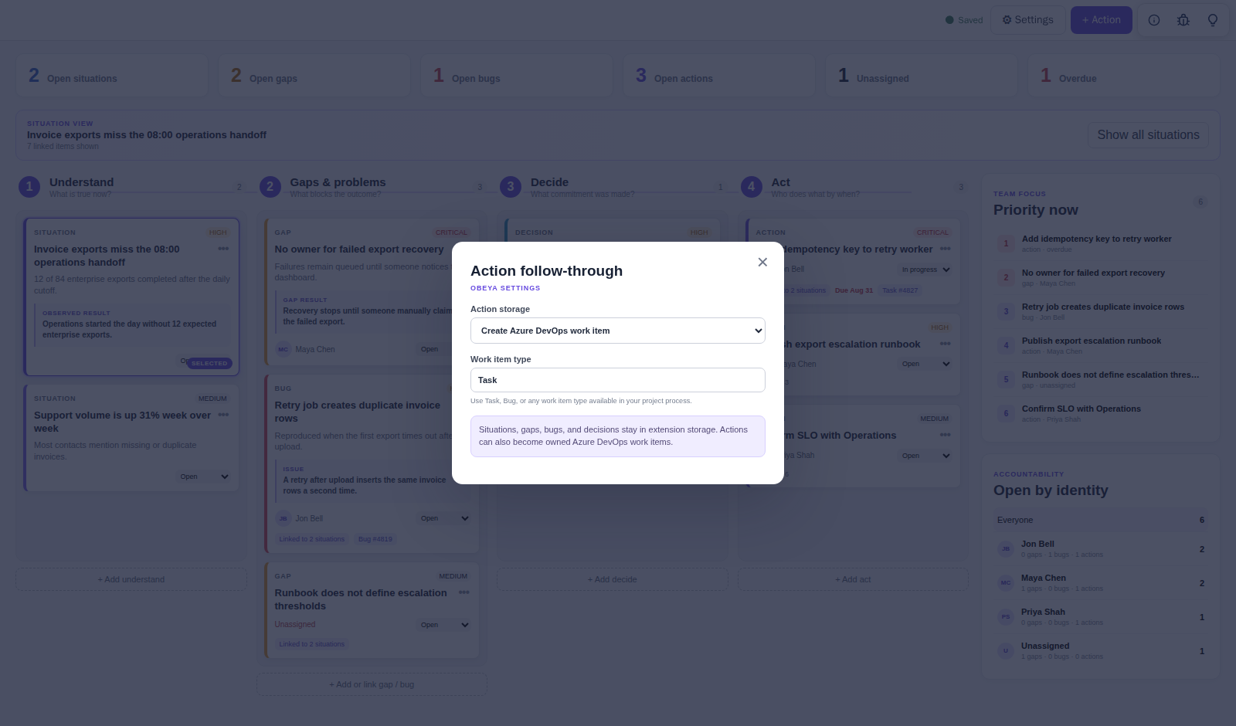1236x726 pixels.
Task: Open menu on Support volume situation card
Action: click(223, 415)
